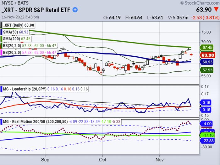Click the StockCharts.com copyright link
The width and height of the screenshot is (220, 165).
click(199, 3)
